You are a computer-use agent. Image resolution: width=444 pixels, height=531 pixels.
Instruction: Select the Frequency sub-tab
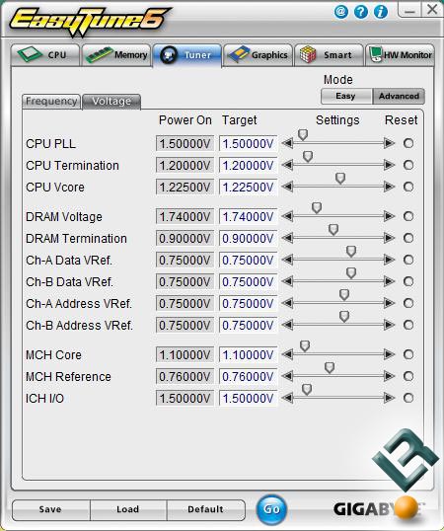click(x=51, y=102)
